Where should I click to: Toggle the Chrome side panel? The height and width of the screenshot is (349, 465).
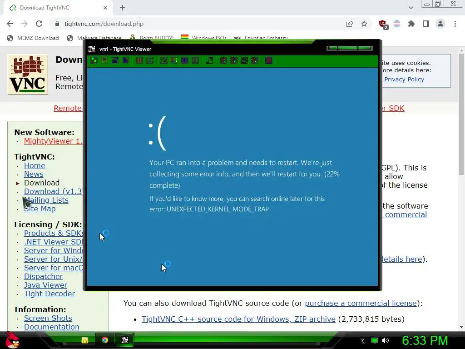pos(426,24)
